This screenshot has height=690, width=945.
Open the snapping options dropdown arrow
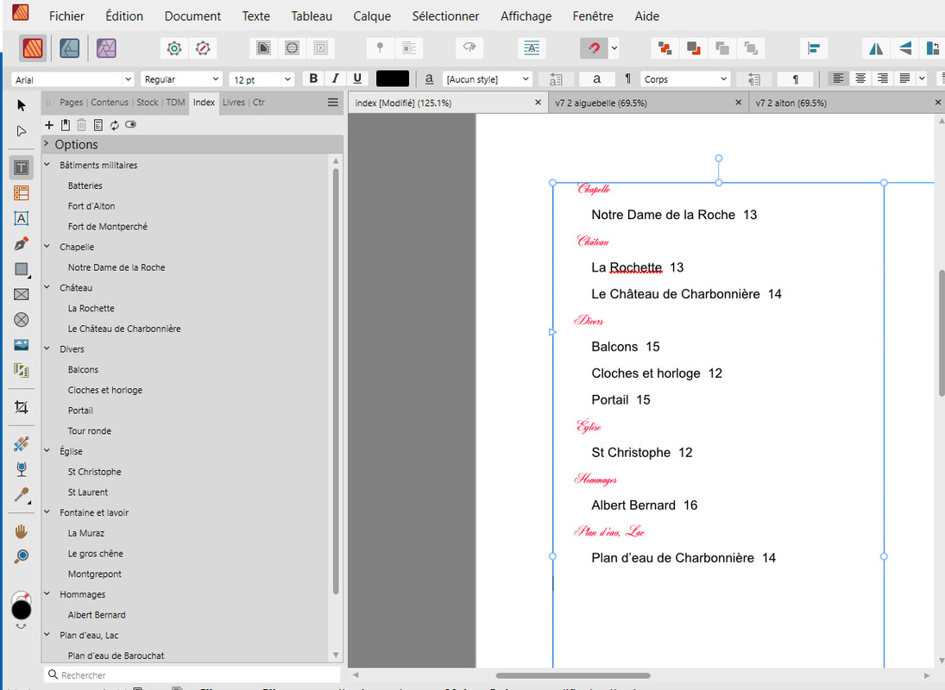pyautogui.click(x=614, y=48)
